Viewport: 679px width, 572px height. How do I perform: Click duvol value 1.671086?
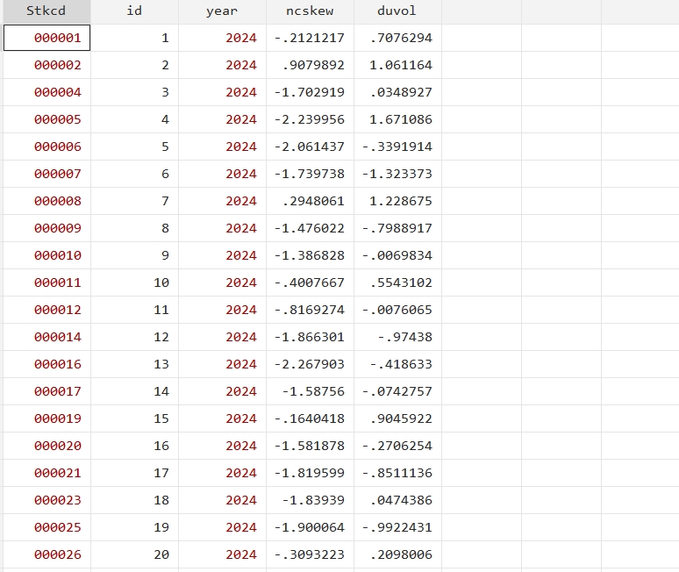coord(397,119)
